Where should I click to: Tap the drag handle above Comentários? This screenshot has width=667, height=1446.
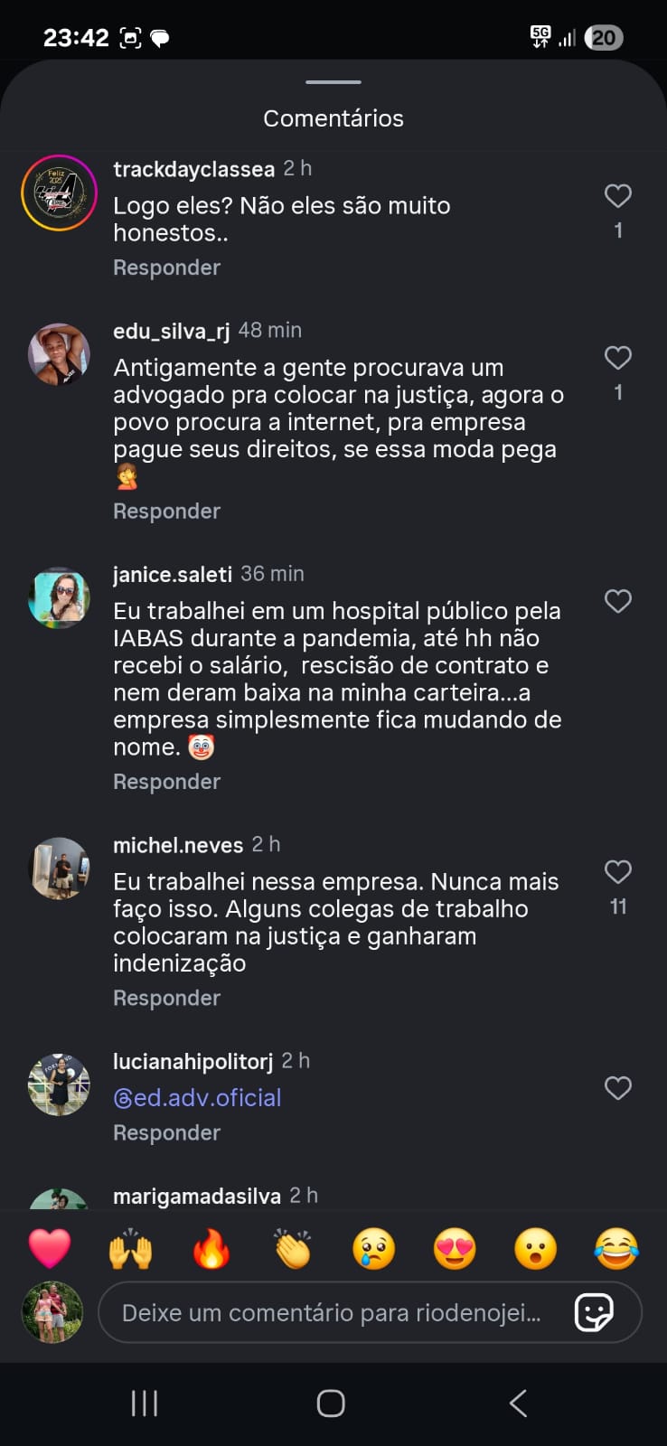click(333, 82)
